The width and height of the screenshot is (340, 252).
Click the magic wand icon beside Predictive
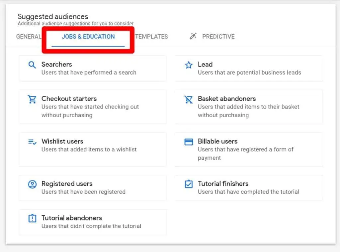[193, 36]
